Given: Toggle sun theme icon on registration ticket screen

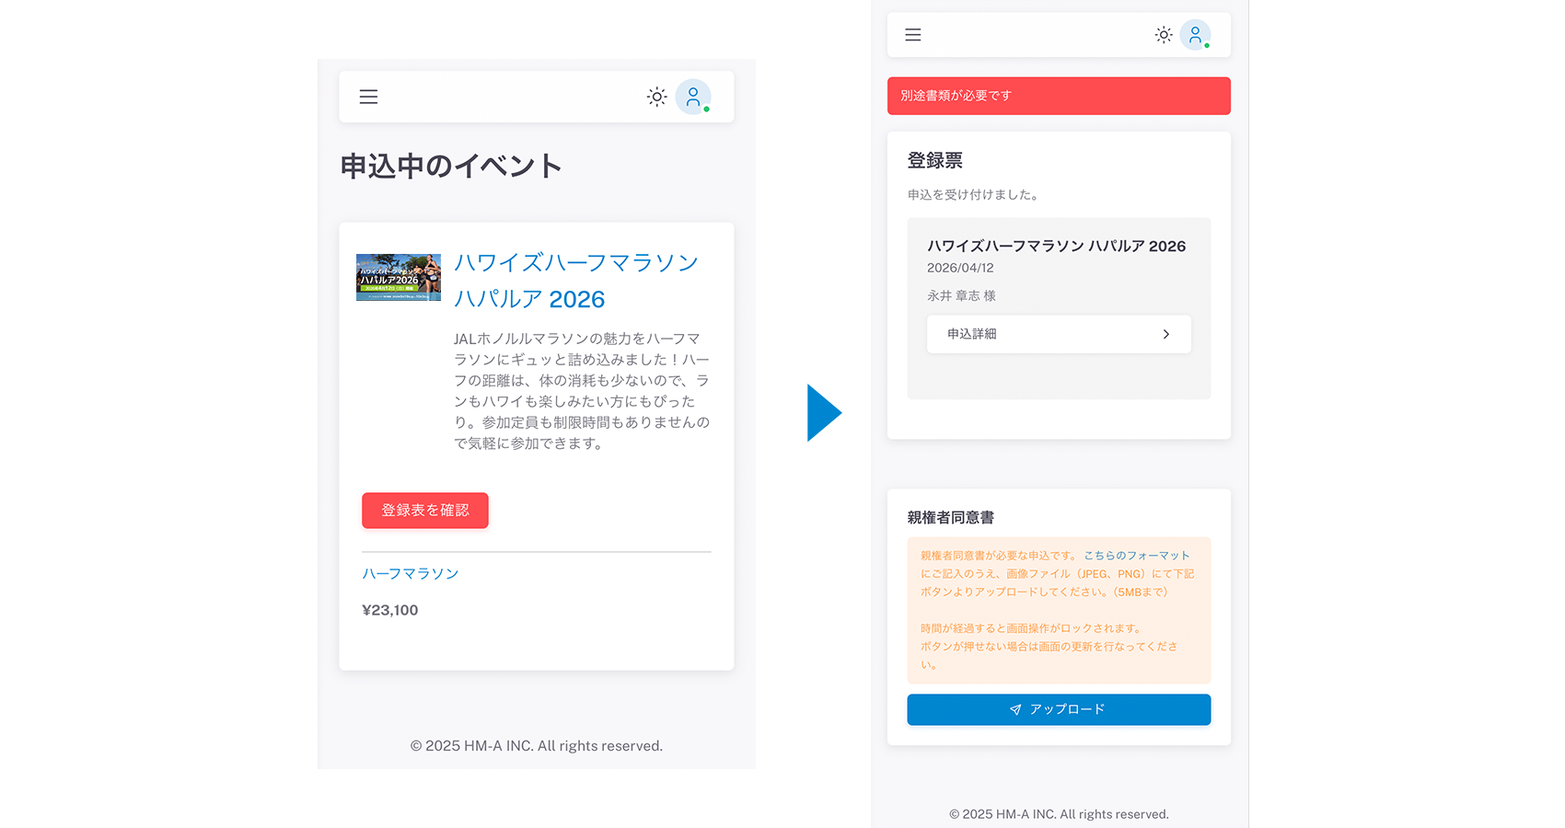Looking at the screenshot, I should click(x=1164, y=35).
